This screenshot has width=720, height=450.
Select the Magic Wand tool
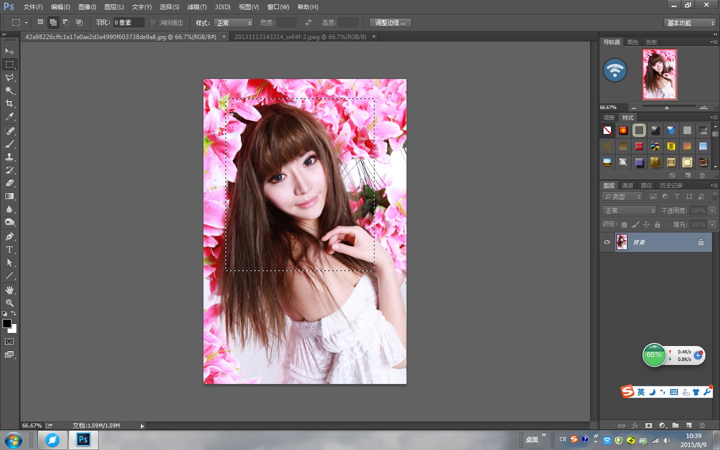pyautogui.click(x=9, y=90)
